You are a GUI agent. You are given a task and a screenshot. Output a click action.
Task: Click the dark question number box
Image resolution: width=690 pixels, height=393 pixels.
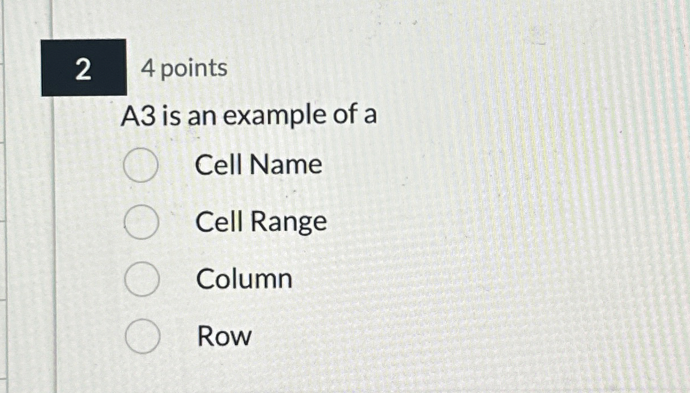coord(84,69)
